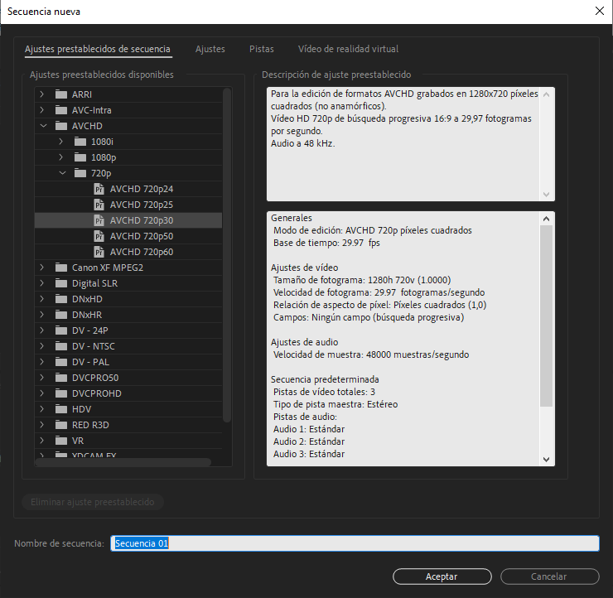This screenshot has height=598, width=613.
Task: Click the HDV folder icon
Action: [x=61, y=409]
